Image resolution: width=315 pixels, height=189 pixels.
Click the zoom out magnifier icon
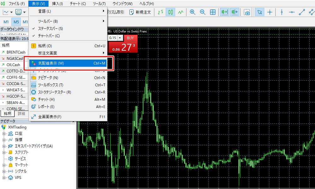click(x=203, y=12)
